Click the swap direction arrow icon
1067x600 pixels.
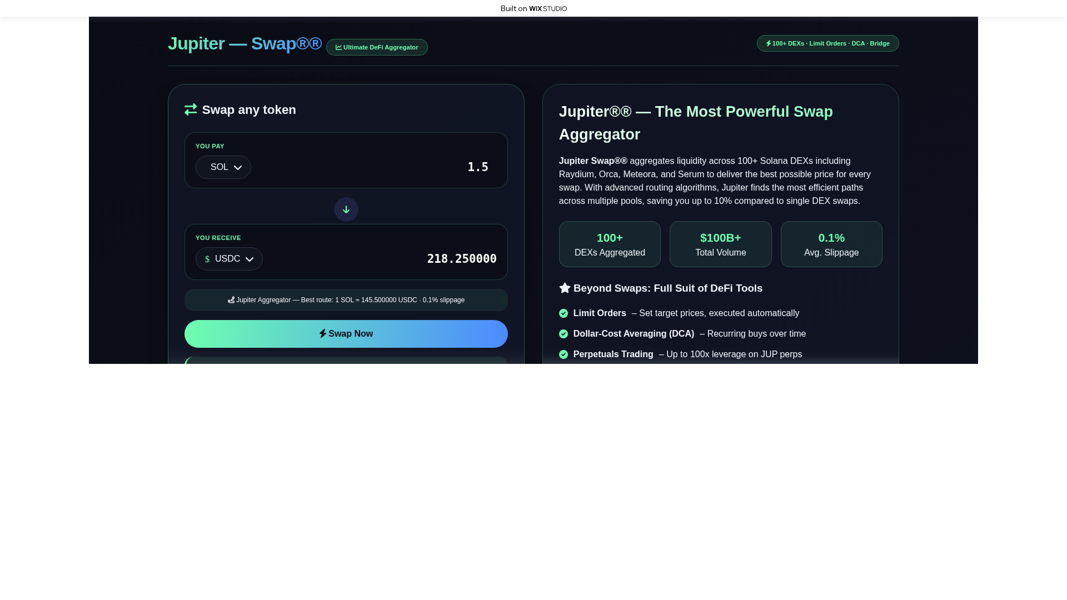tap(346, 209)
